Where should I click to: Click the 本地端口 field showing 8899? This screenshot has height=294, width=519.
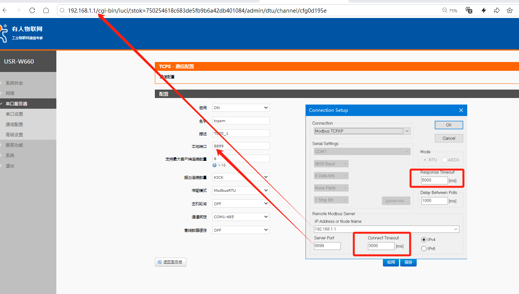[x=241, y=146]
